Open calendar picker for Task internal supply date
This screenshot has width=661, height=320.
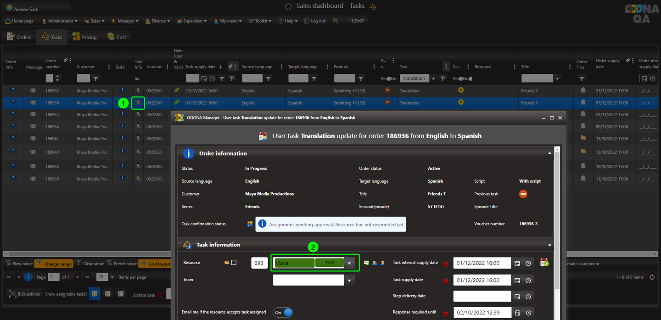[x=517, y=263]
